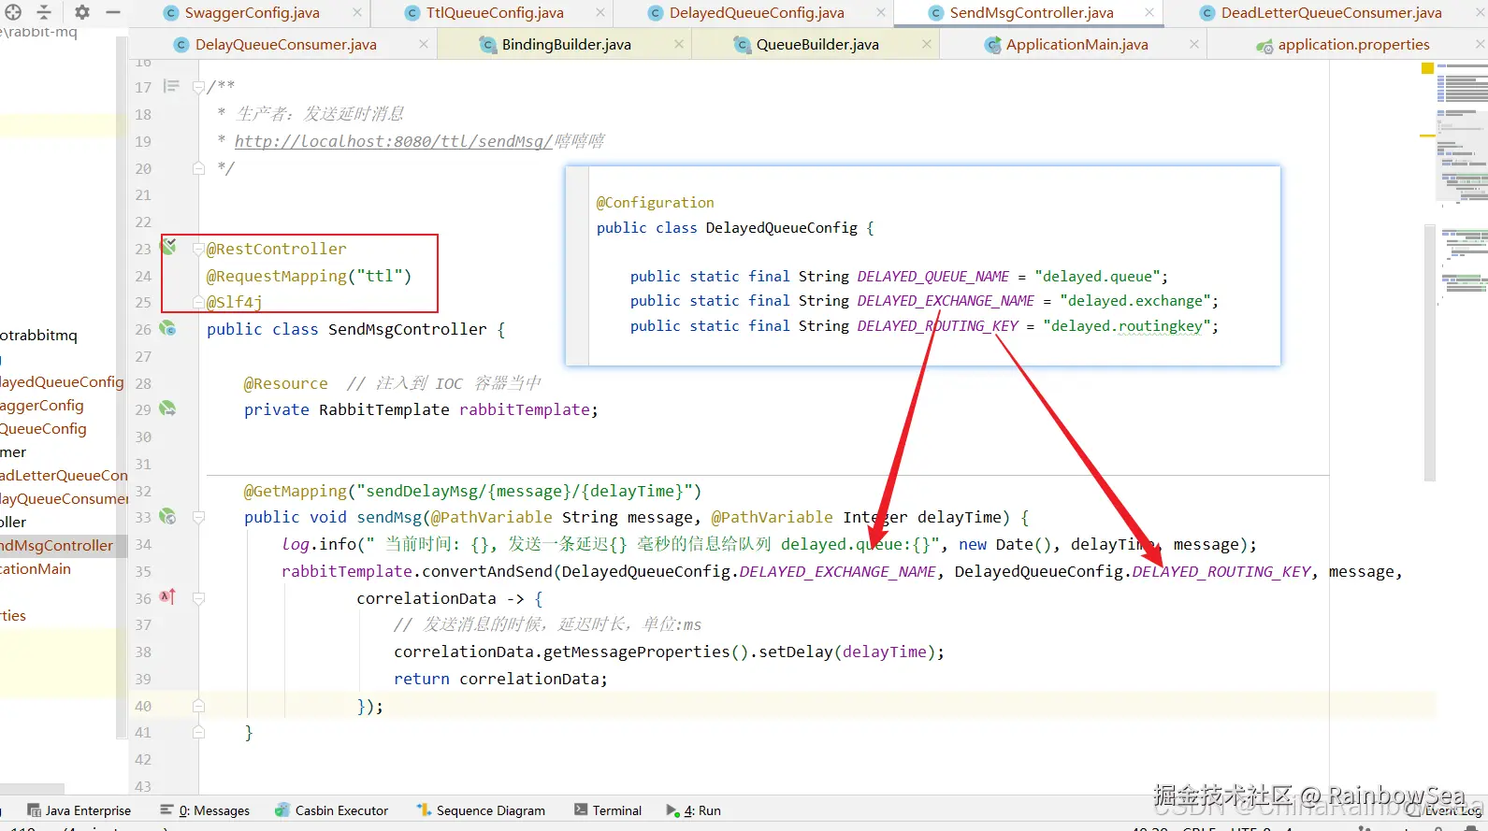1488x831 pixels.
Task: Close the DelayQueueConsumer.java tab
Action: pyautogui.click(x=424, y=45)
